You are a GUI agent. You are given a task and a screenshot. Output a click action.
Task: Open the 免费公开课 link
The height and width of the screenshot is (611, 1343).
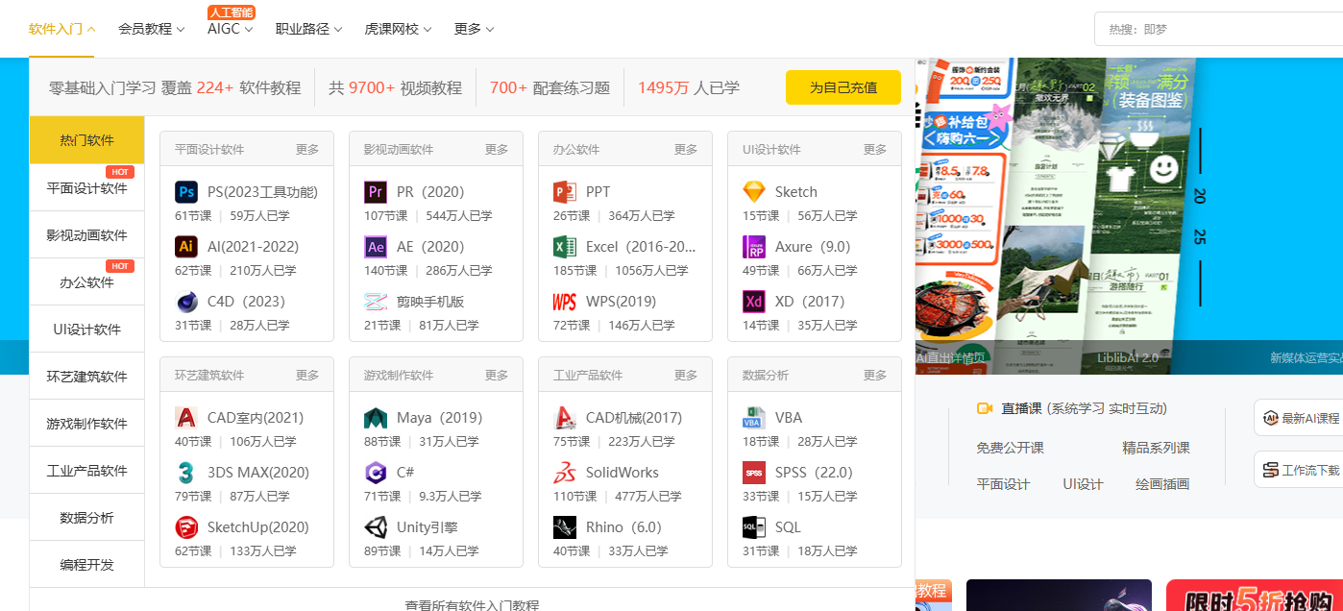(1010, 448)
